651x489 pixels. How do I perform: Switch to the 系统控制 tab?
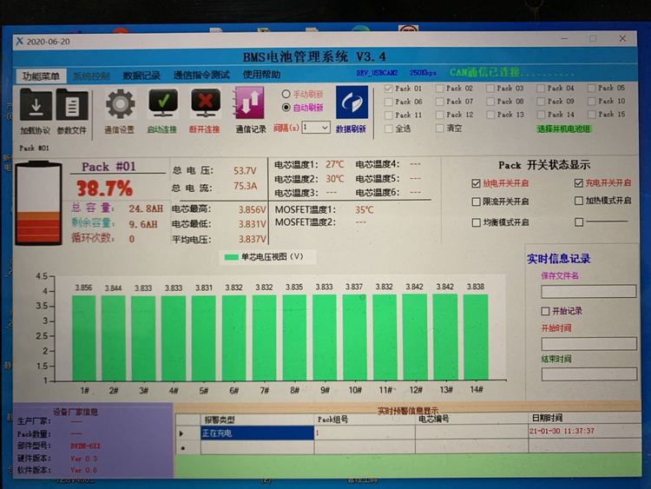(x=91, y=76)
